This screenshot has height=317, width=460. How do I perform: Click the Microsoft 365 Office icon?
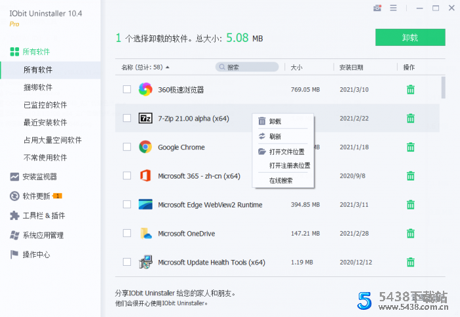pos(145,175)
